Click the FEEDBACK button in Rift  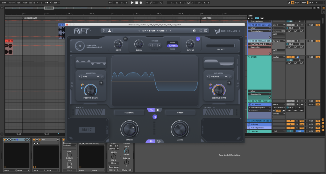pos(129,113)
